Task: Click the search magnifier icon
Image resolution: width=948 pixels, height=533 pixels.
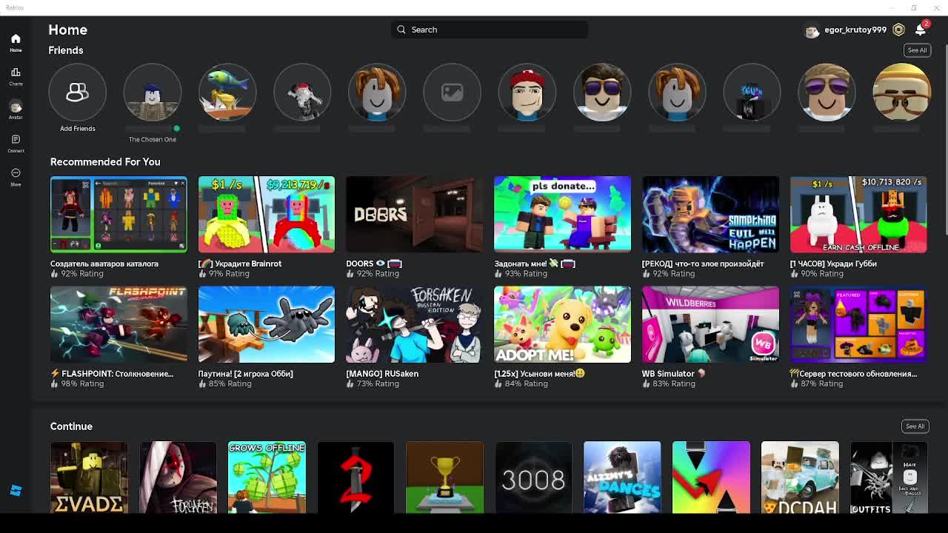Action: (401, 30)
